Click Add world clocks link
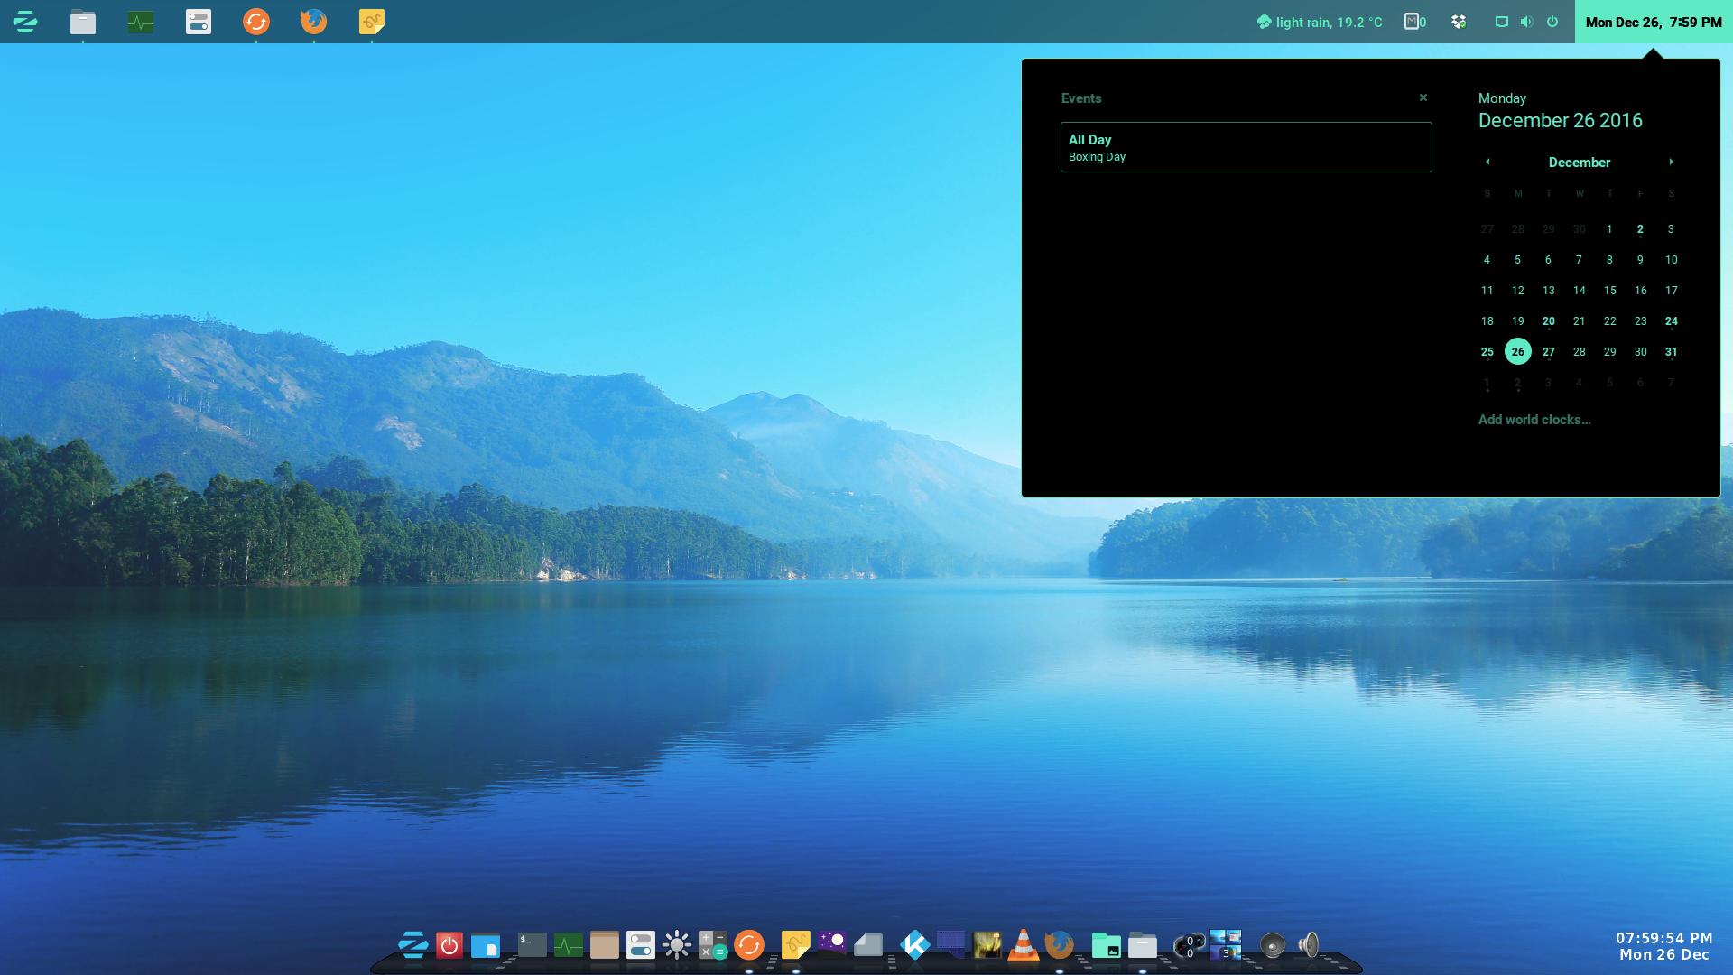Screen dimensions: 1733x975 click(x=1534, y=420)
